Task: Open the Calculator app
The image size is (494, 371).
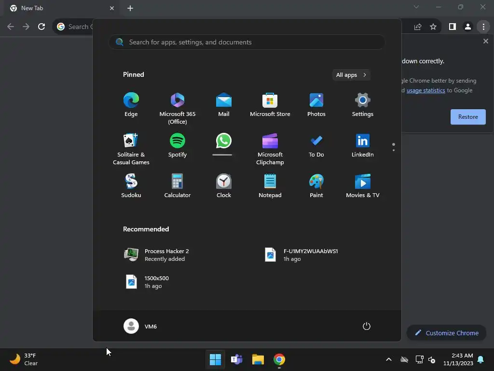Action: pos(178,186)
